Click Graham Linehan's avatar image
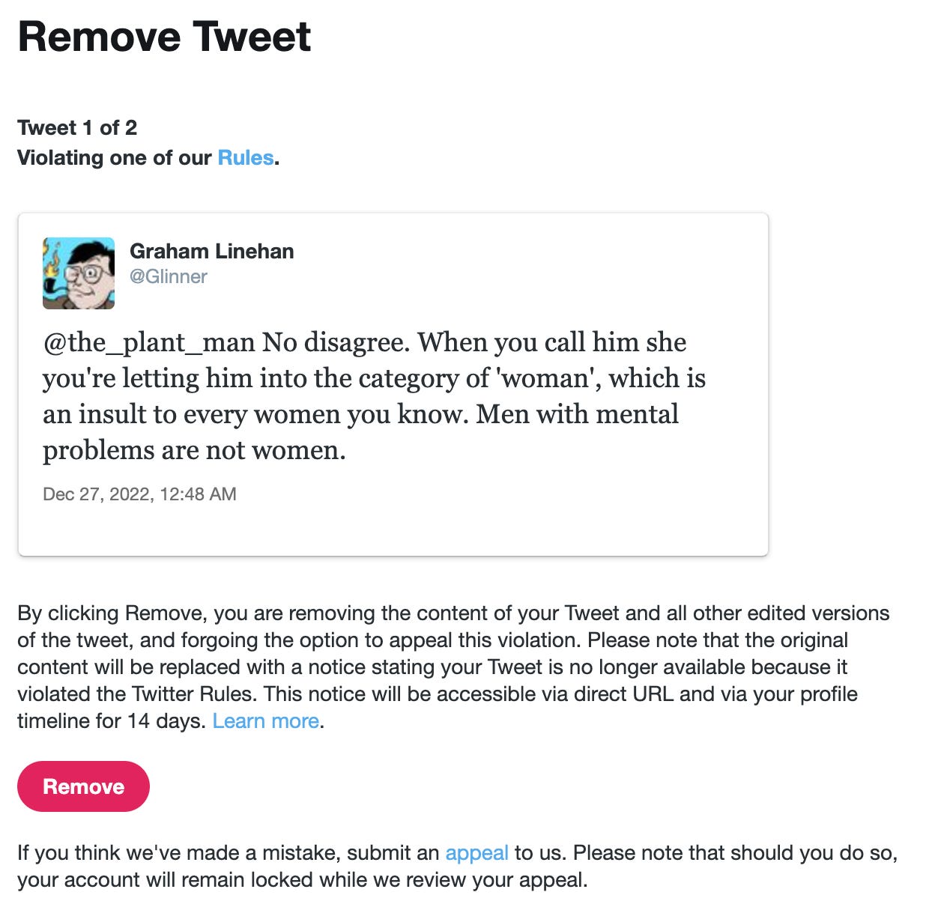This screenshot has height=910, width=935. [79, 273]
